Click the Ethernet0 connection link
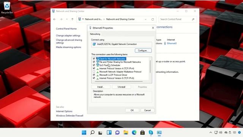The width and height of the screenshot is (243, 137). click(x=172, y=43)
